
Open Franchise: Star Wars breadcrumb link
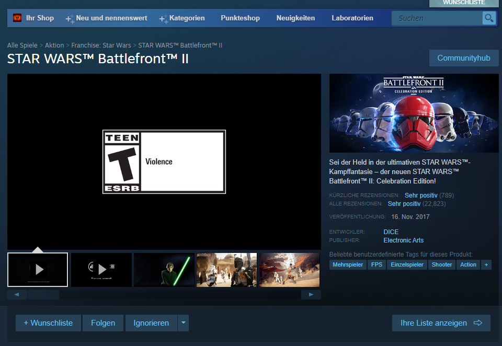101,45
